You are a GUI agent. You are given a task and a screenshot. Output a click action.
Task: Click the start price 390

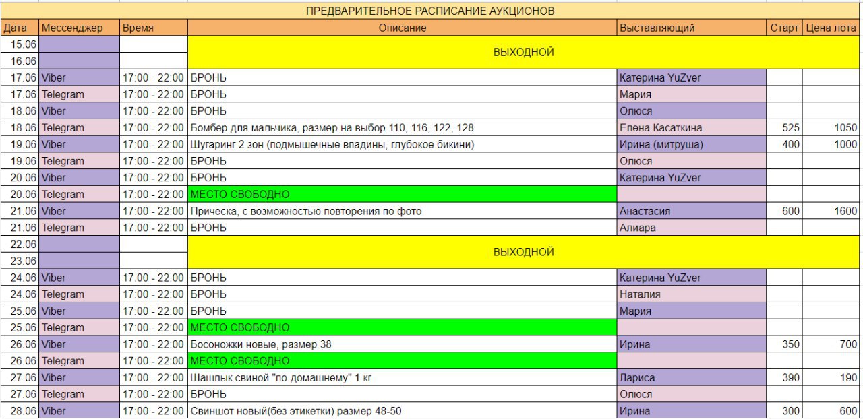point(785,377)
